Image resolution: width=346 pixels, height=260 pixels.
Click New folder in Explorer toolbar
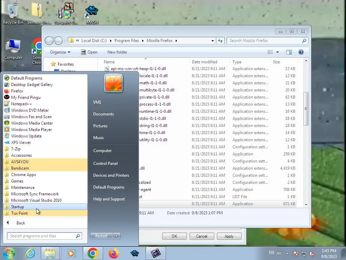click(117, 52)
